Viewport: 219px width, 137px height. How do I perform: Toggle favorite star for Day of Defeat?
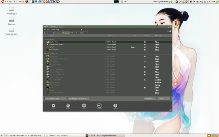tap(106, 62)
